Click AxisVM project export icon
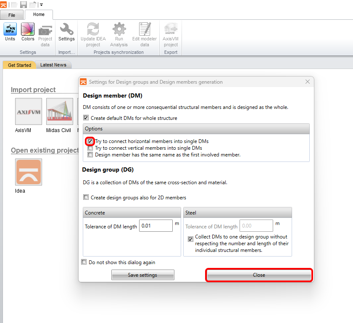The image size is (353, 323). point(171,29)
